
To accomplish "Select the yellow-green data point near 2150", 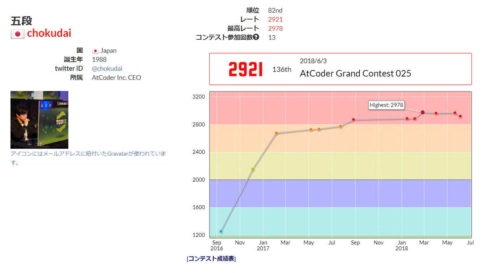I will [253, 169].
